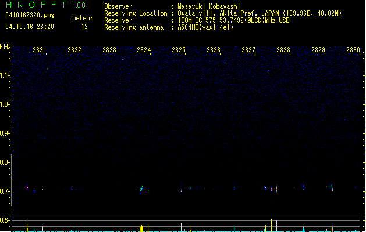
Task: Select the file name 0410162320.png
Action: click(x=30, y=15)
